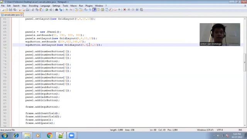Click the Function List toolbar icon
Image resolution: width=247 pixels, height=139 pixels.
(111, 10)
